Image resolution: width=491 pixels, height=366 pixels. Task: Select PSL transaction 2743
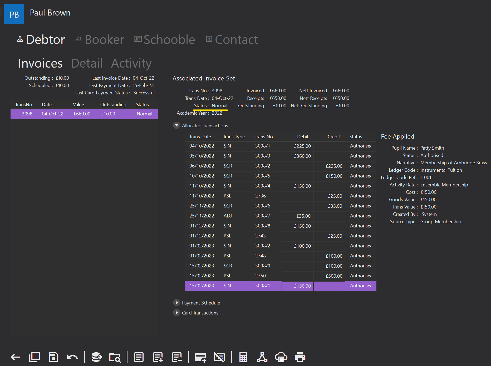tap(281, 236)
